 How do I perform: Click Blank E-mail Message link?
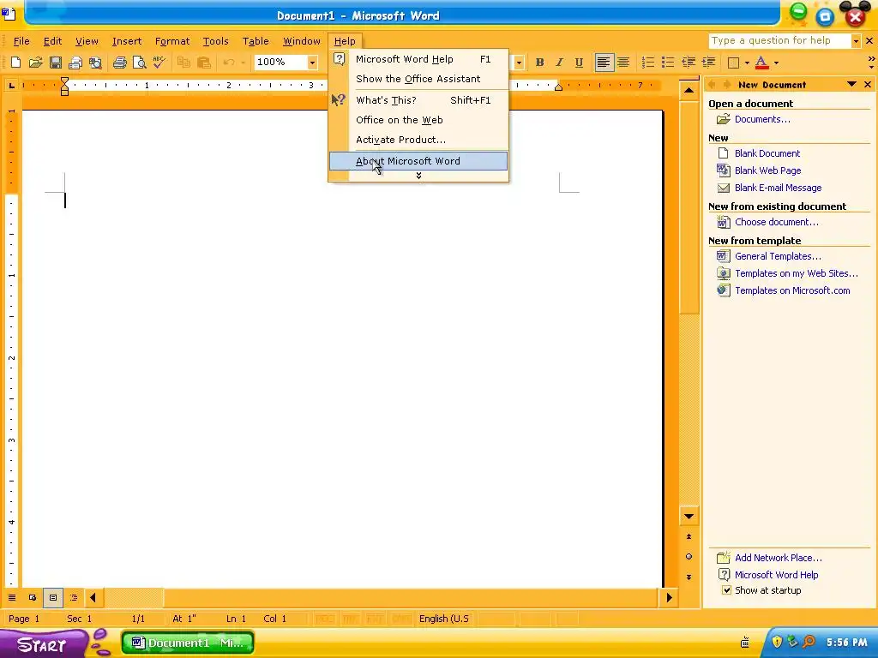778,188
